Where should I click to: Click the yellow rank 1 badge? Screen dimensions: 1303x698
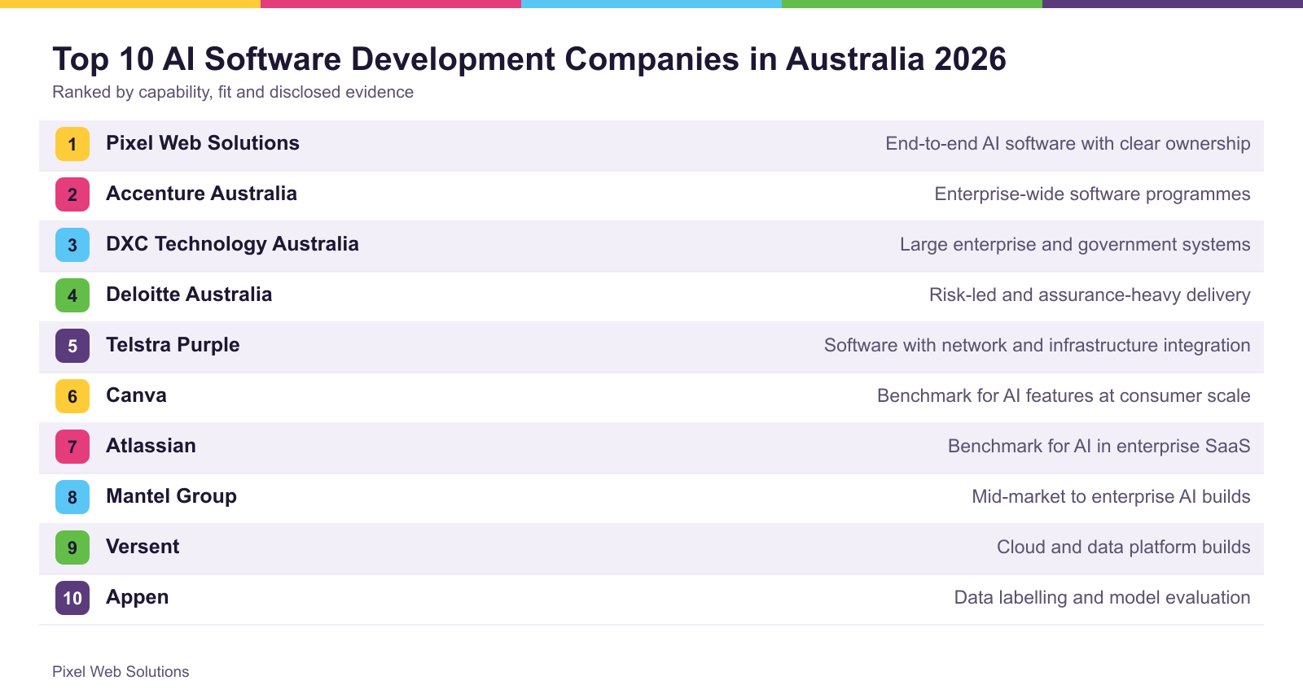[x=72, y=144]
